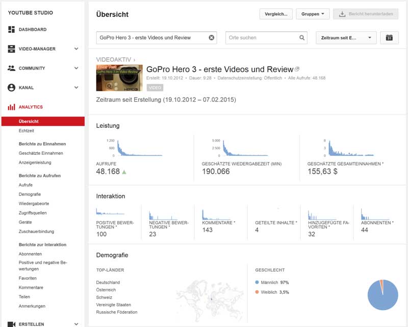Expand the Erstellen section chevron
This screenshot has height=327, width=408.
tap(76, 324)
